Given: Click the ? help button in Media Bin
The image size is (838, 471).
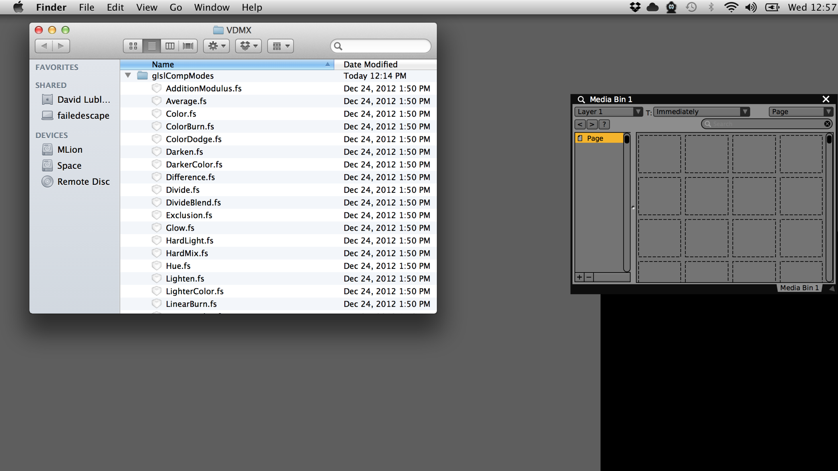Looking at the screenshot, I should tap(604, 125).
